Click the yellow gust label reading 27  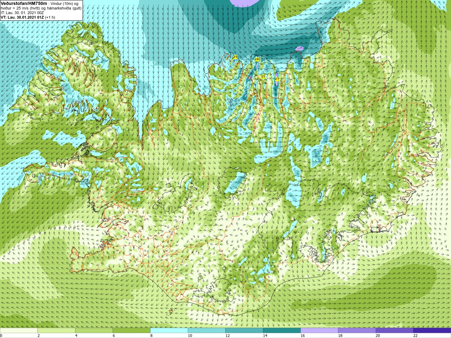tap(277, 79)
